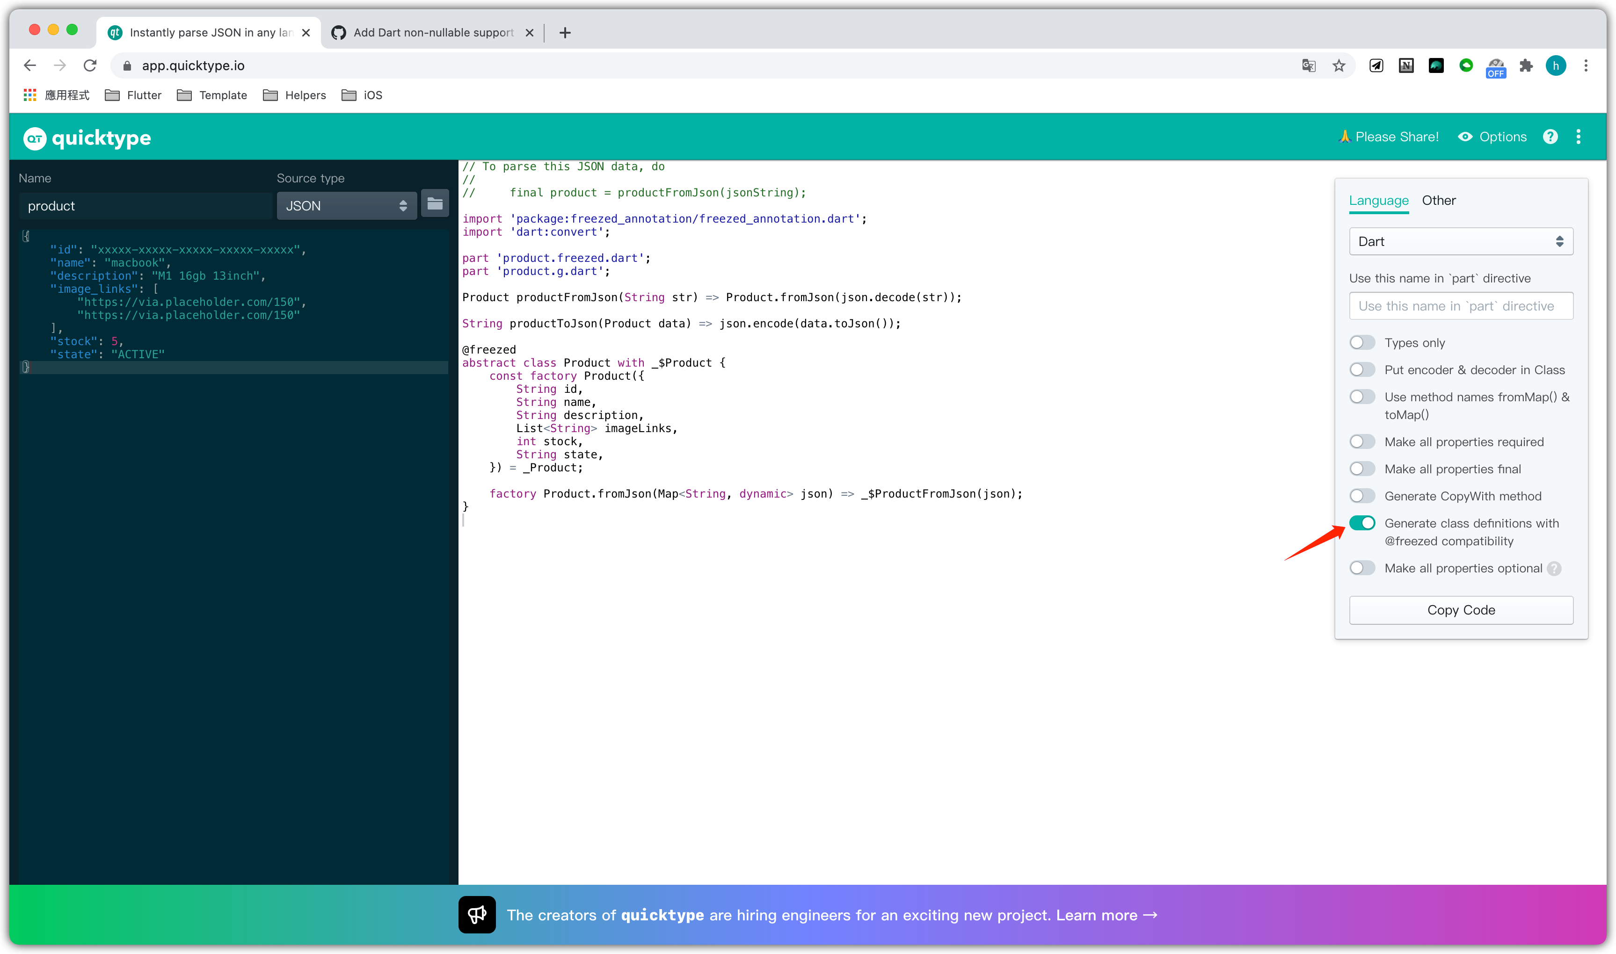Switch to Add Dart non-nullable support tab
The height and width of the screenshot is (954, 1616).
point(433,33)
